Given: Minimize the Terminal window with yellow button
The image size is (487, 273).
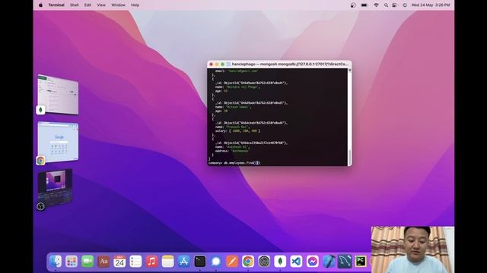Looking at the screenshot, I should (217, 64).
